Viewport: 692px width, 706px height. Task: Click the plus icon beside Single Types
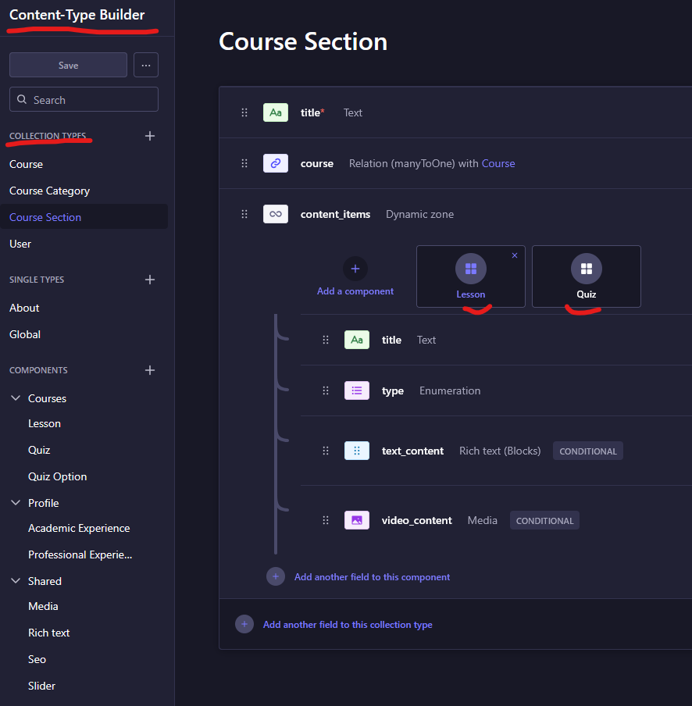point(150,280)
